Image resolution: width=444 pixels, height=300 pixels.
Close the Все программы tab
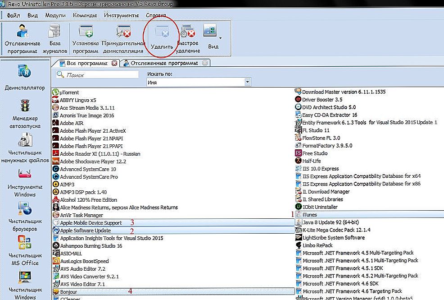[114, 63]
